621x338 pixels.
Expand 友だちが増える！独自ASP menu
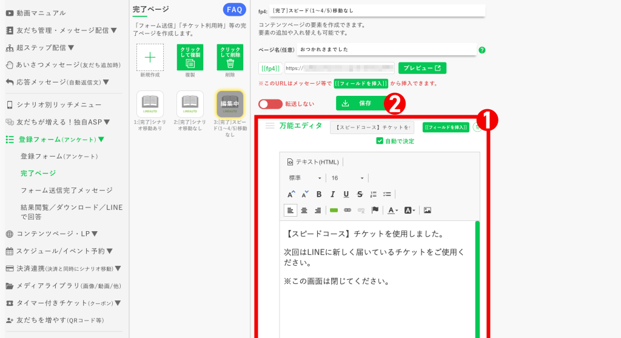pyautogui.click(x=58, y=122)
